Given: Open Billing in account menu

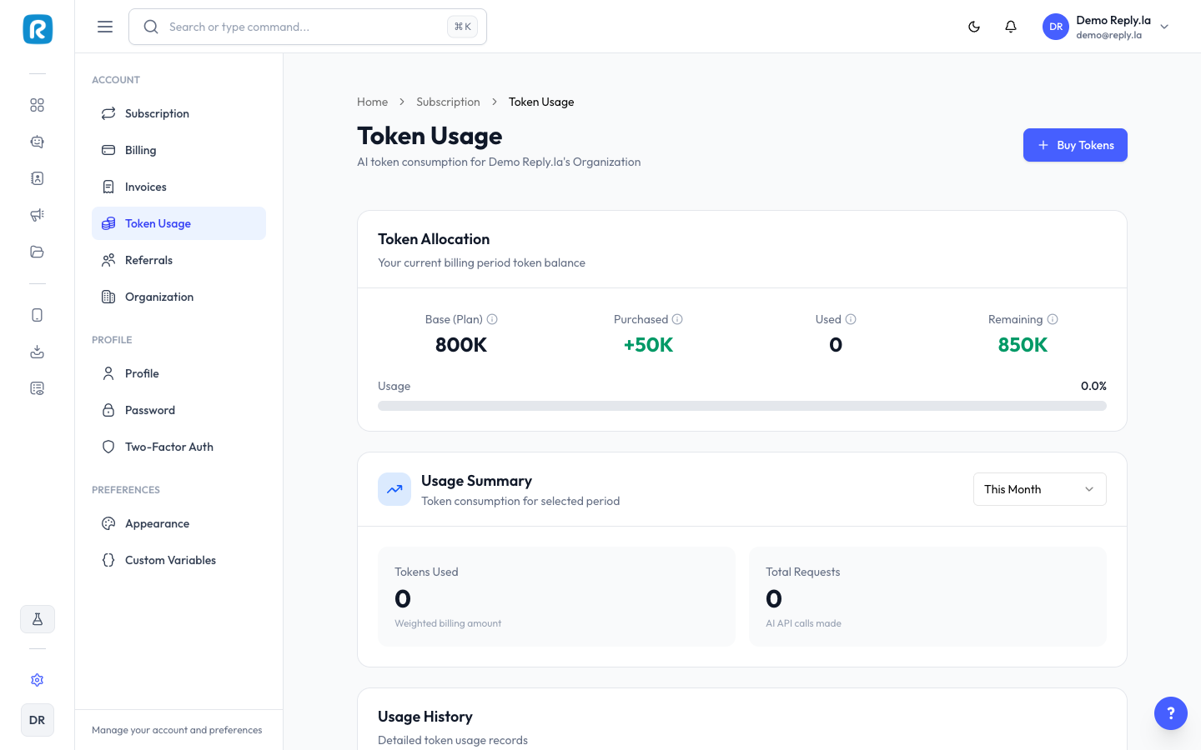Looking at the screenshot, I should 178,150.
